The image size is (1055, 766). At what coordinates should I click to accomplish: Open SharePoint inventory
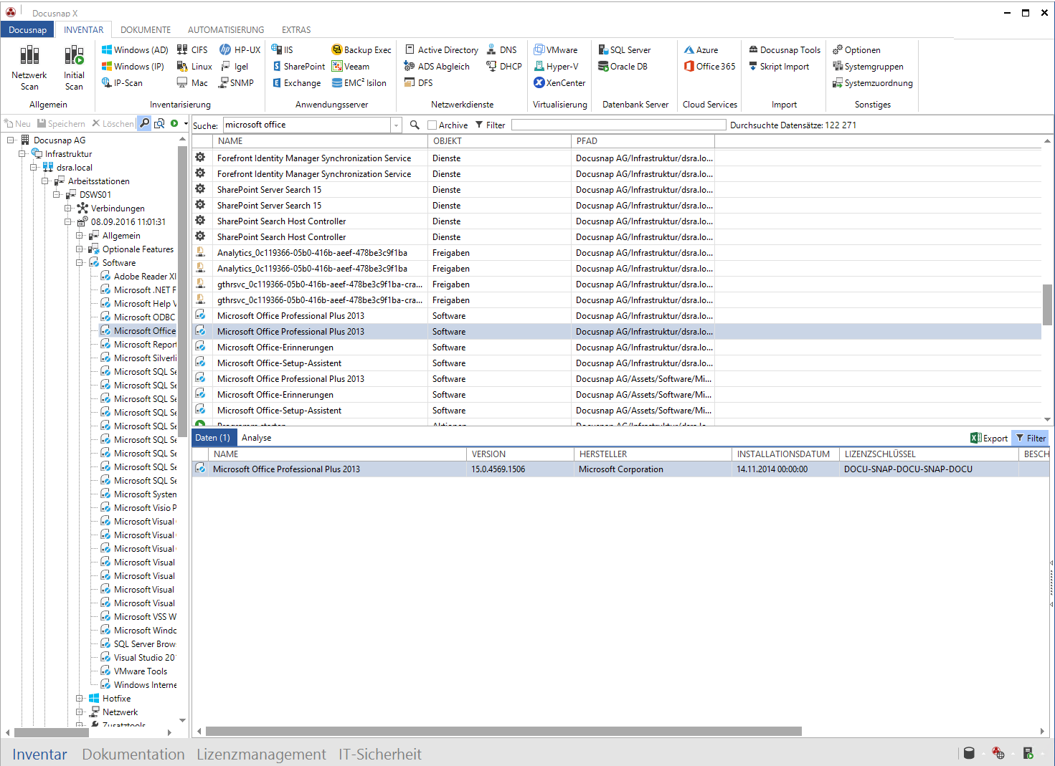(298, 66)
